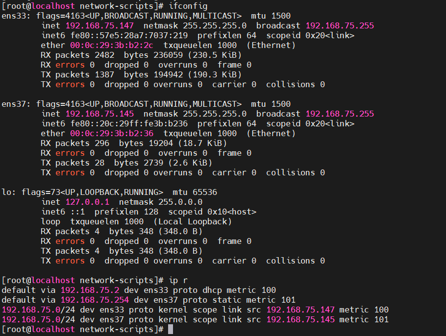Viewport: 446px width, 336px height.
Task: Click the ens33 interface name in ifconfig output
Action: click(14, 16)
